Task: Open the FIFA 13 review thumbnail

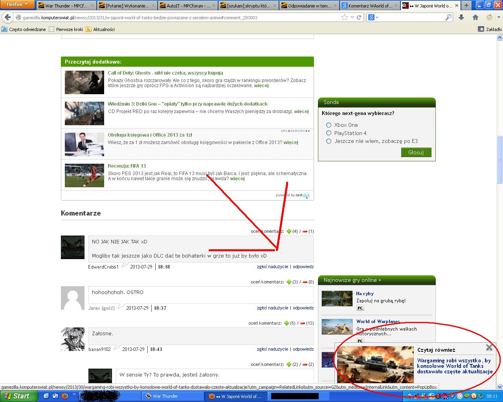Action: tap(84, 175)
